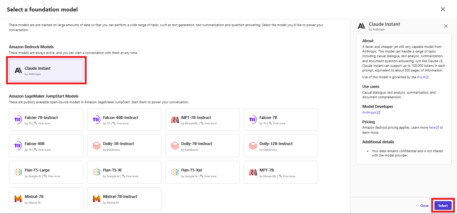
Task: Click the Dolly-12B-Instruct Databricks logo icon
Action: click(x=253, y=146)
